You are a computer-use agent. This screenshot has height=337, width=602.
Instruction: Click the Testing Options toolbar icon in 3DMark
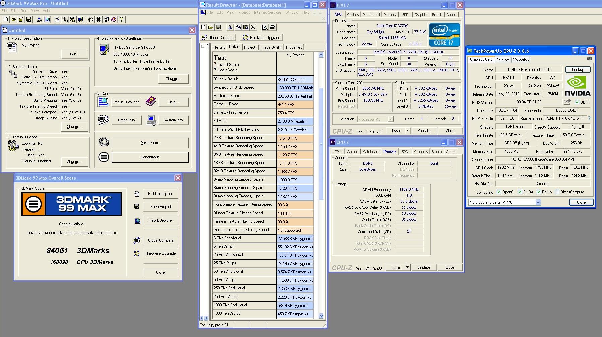[x=73, y=20]
